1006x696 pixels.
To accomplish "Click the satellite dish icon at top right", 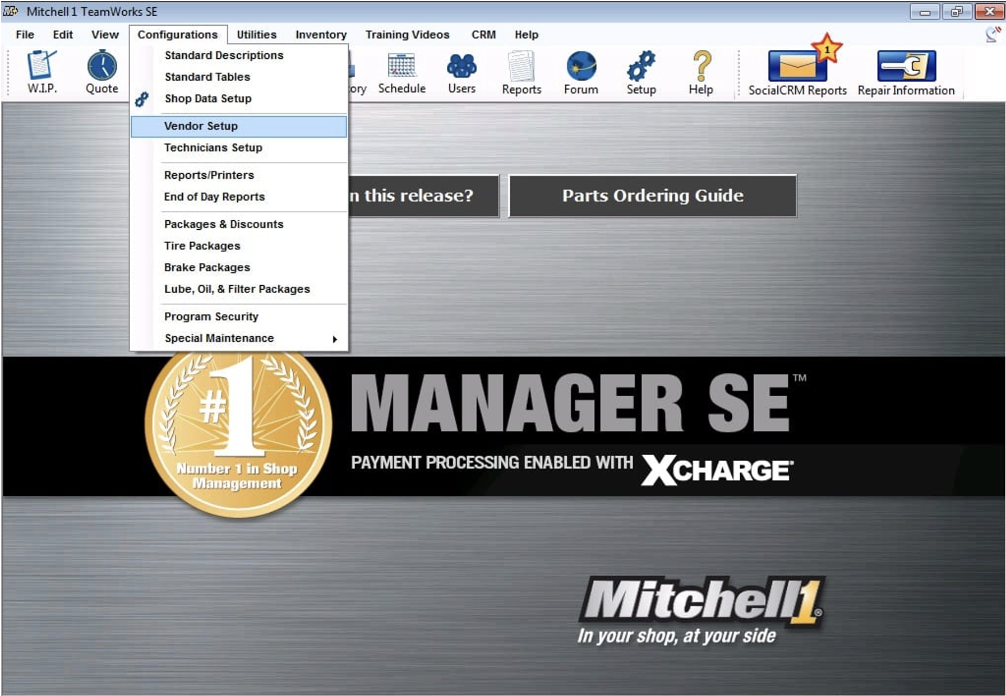I will pyautogui.click(x=993, y=34).
